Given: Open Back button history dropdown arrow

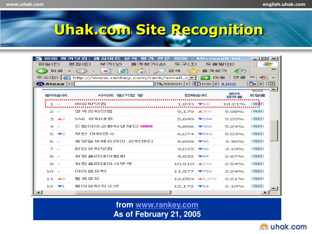Looking at the screenshot, I should (69, 71).
